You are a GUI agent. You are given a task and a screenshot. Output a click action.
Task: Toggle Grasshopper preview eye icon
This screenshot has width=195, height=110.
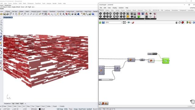point(129,22)
